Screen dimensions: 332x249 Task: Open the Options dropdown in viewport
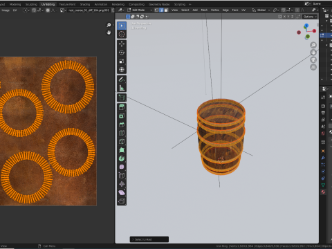(x=310, y=17)
